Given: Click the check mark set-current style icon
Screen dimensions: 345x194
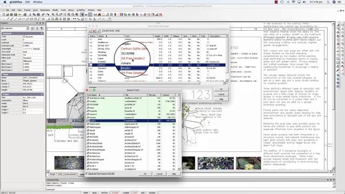Looking at the screenshot, I should click(x=98, y=31).
